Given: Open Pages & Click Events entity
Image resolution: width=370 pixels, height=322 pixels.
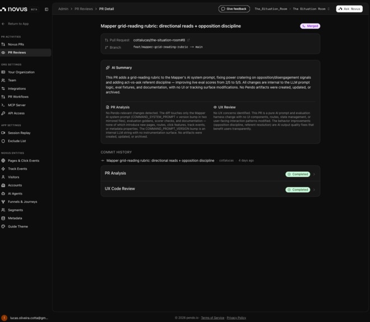Looking at the screenshot, I should [24, 160].
